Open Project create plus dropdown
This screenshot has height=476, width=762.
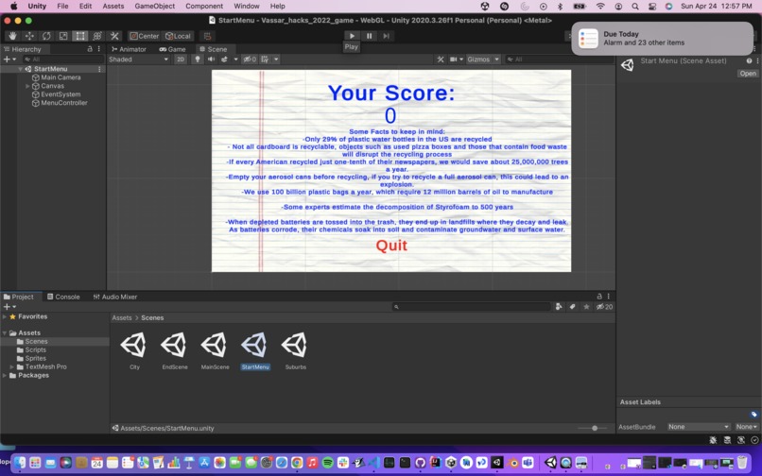[x=9, y=307]
